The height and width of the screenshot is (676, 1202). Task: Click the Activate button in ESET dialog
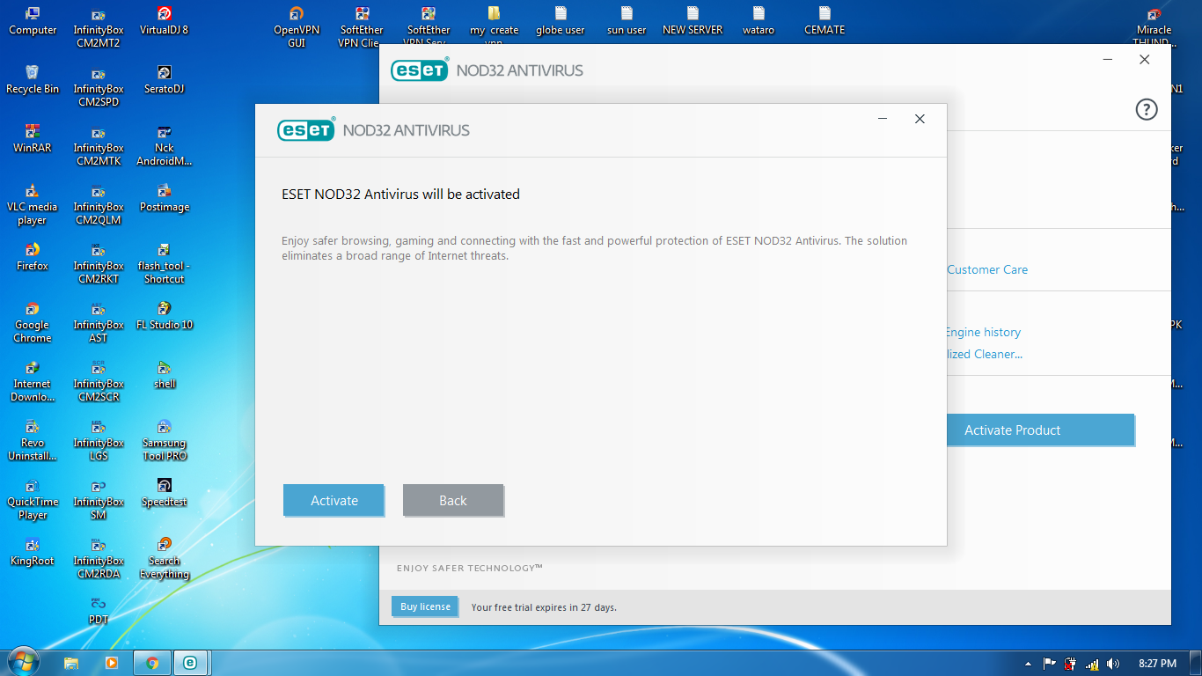pos(333,500)
